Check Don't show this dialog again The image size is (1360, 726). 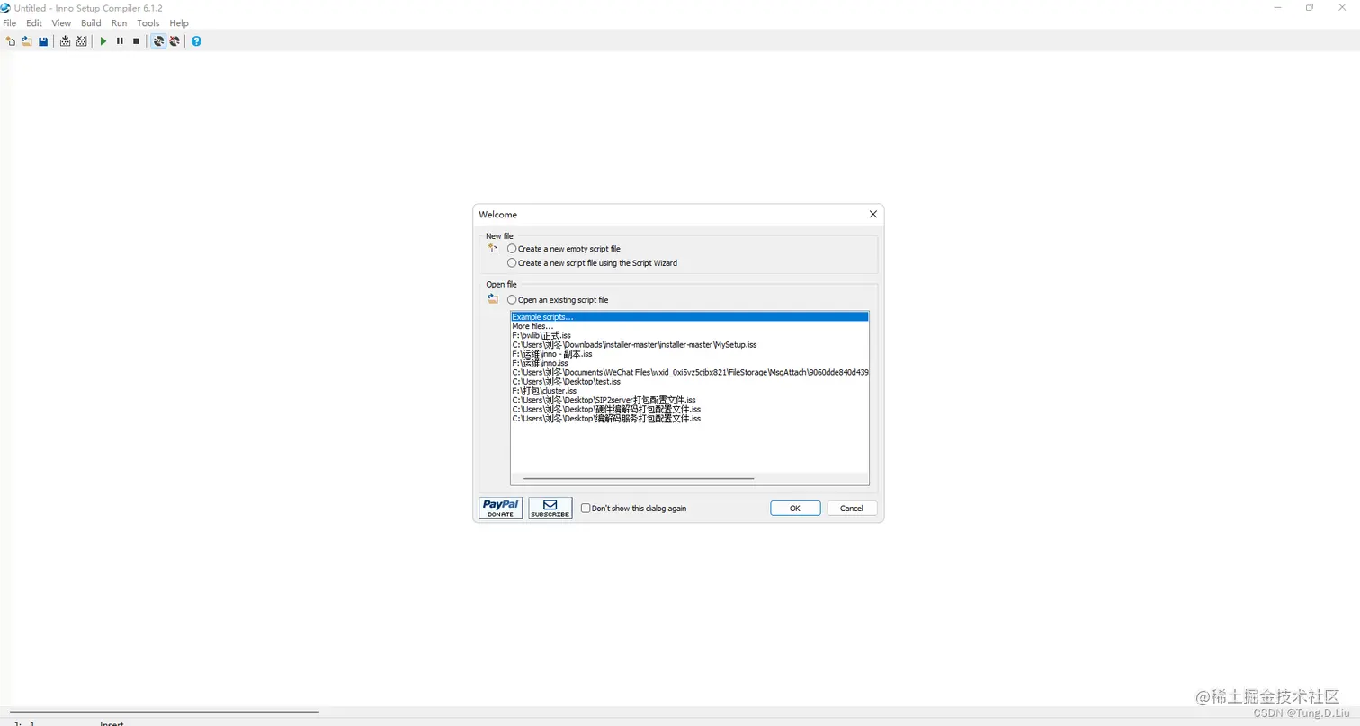pos(634,509)
